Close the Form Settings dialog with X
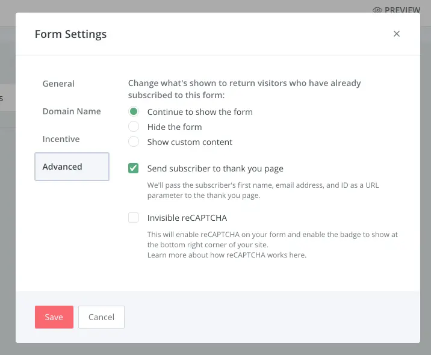Viewport: 431px width, 355px height. 396,34
